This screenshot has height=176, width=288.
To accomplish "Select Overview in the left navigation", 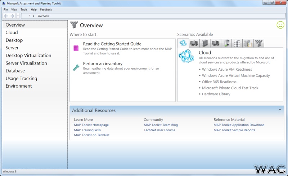I will pos(35,25).
